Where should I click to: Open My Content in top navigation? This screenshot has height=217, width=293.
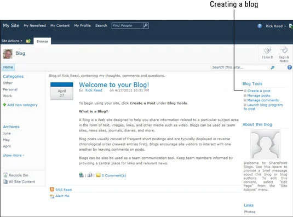point(60,26)
